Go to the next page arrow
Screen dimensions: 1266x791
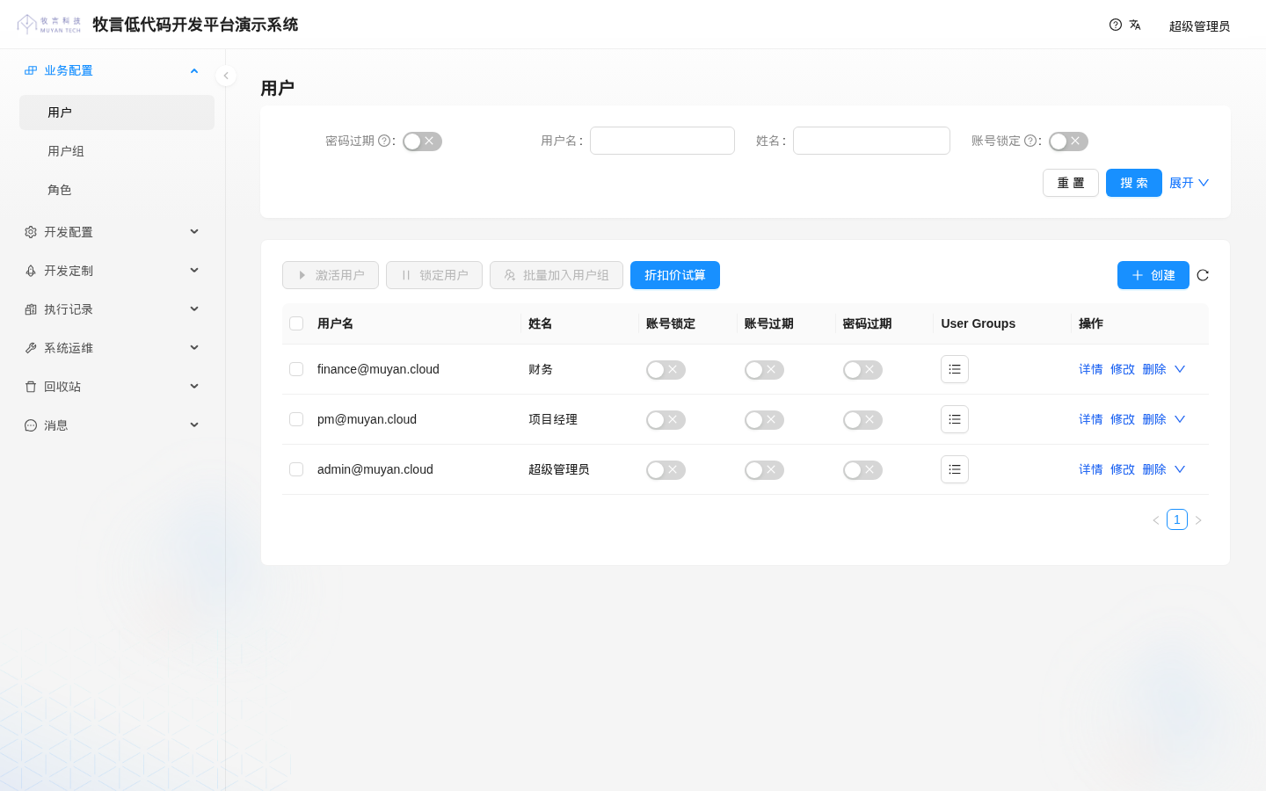coord(1198,520)
